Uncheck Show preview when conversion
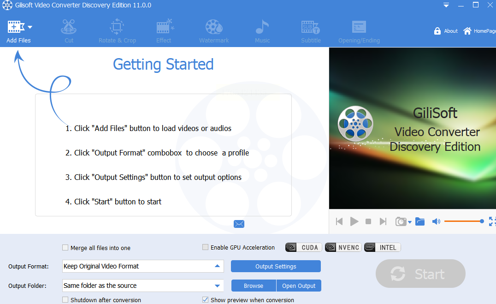The image size is (496, 304). point(205,299)
